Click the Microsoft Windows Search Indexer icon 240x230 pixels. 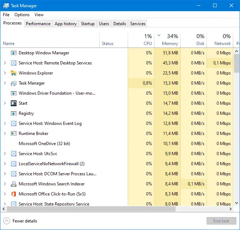14,184
